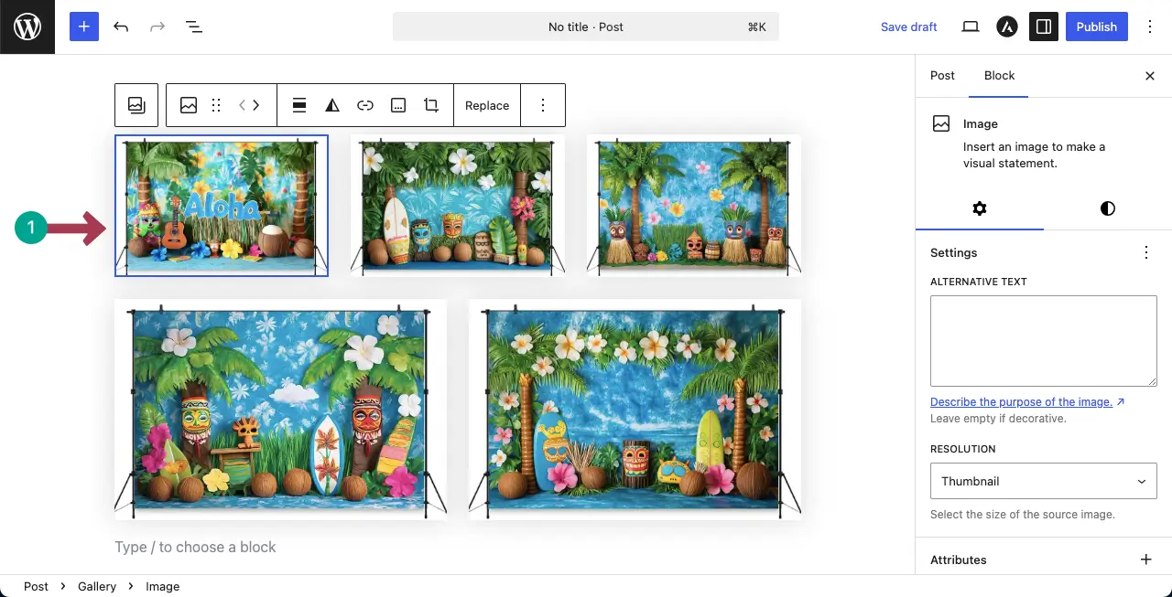Image resolution: width=1172 pixels, height=597 pixels.
Task: Toggle the settings sidebar panel
Action: coord(1043,27)
